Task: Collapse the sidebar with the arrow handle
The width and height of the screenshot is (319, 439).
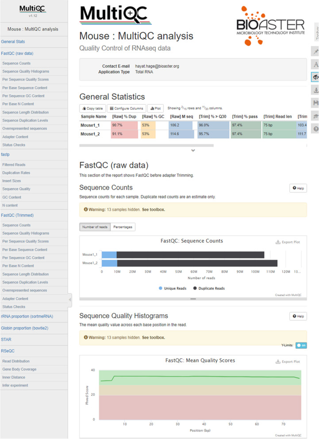Action: point(70,299)
